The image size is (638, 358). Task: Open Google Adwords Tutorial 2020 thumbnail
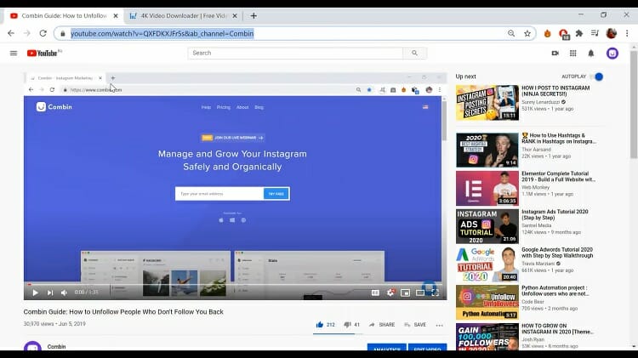coord(487,264)
